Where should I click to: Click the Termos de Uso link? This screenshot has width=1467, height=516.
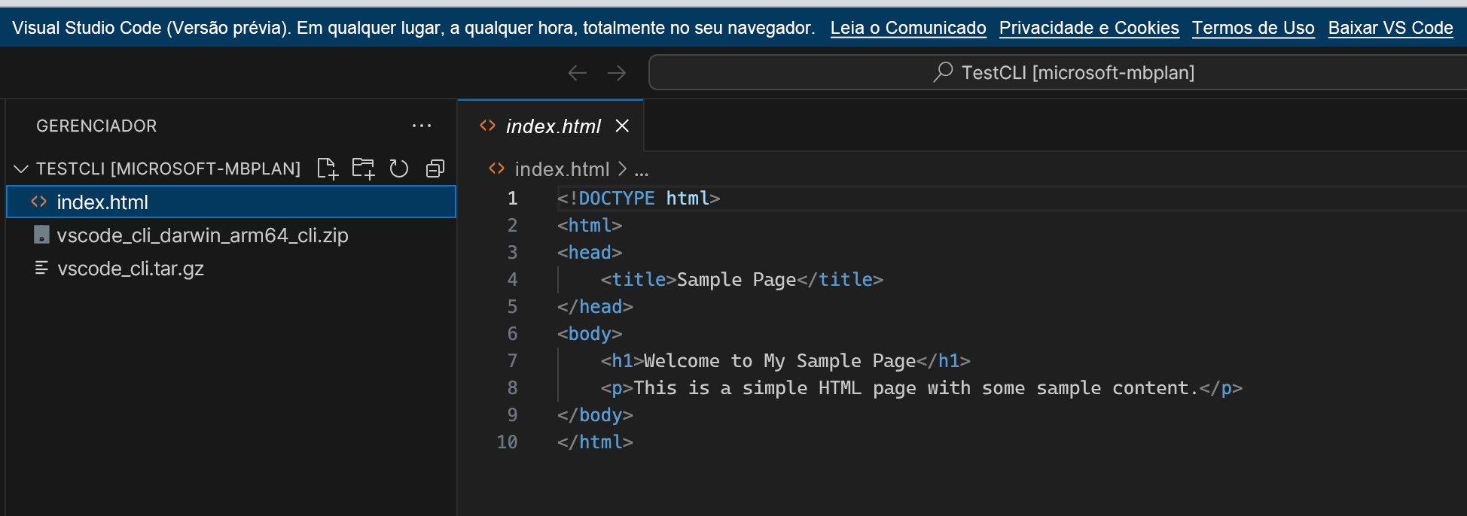click(x=1253, y=28)
